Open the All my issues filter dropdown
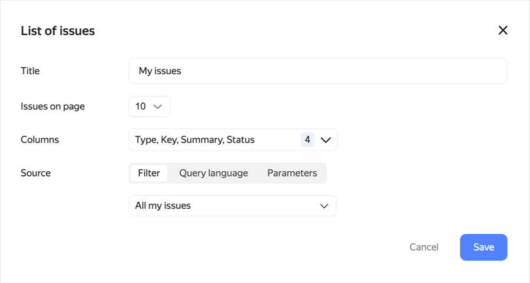This screenshot has width=530, height=283. point(232,206)
